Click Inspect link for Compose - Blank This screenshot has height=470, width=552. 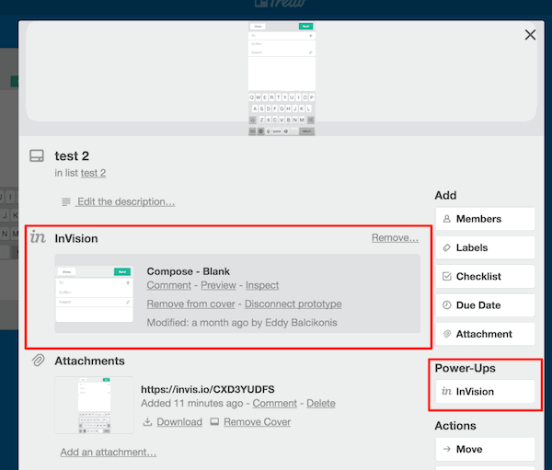[x=262, y=285]
